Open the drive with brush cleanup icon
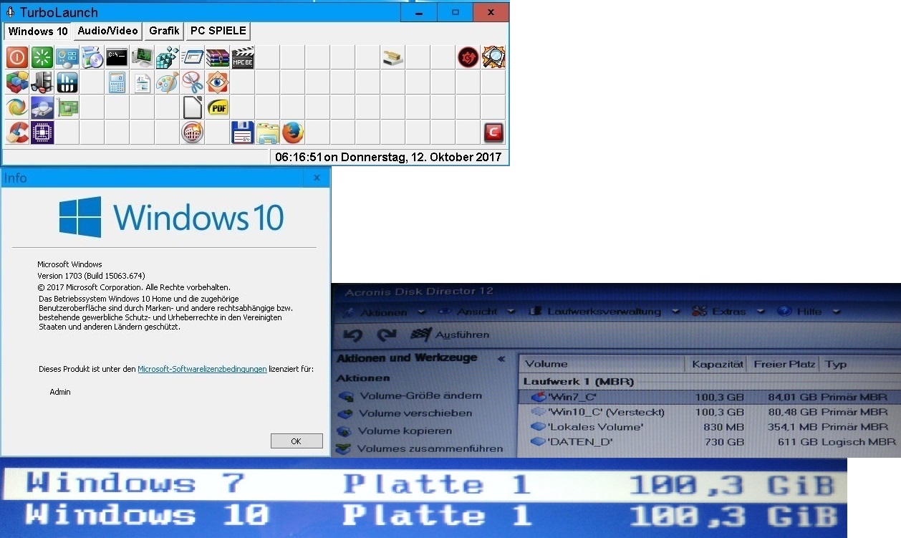Viewport: 901px width, 538px height. point(392,57)
